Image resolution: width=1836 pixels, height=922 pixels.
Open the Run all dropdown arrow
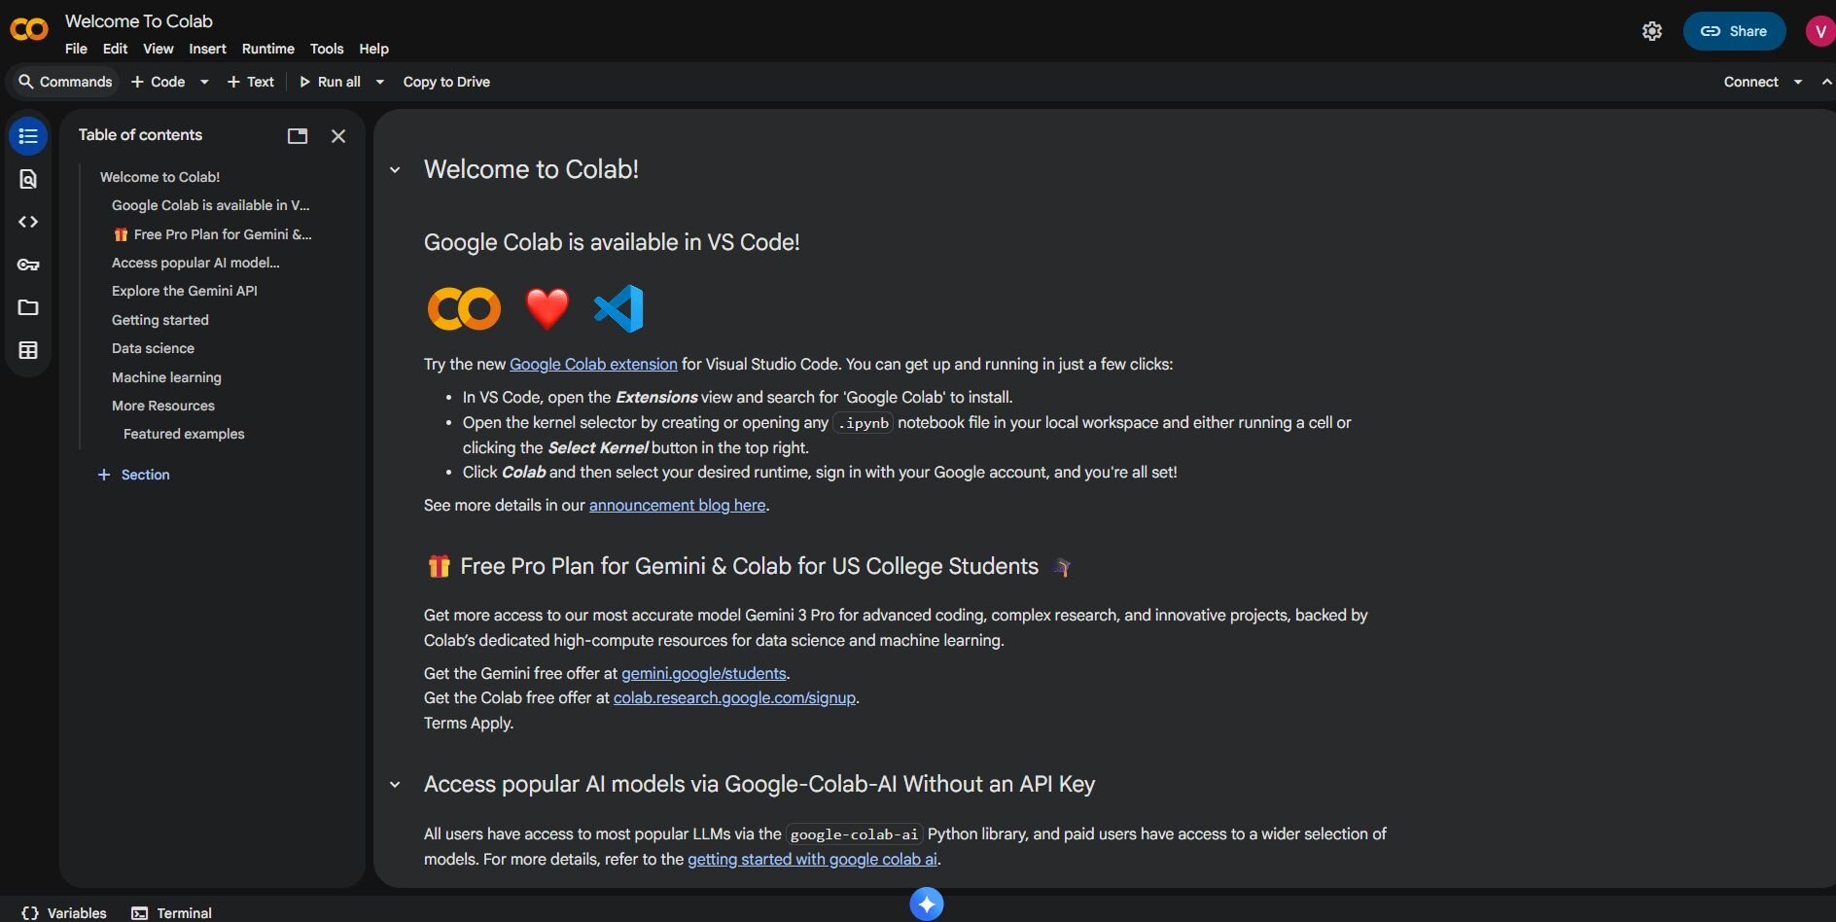380,82
